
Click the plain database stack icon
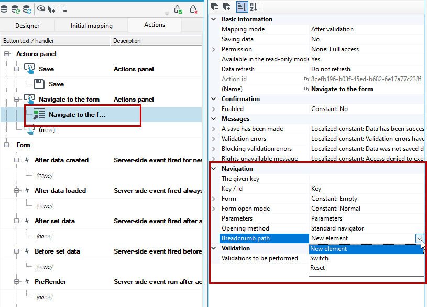tap(4, 9)
